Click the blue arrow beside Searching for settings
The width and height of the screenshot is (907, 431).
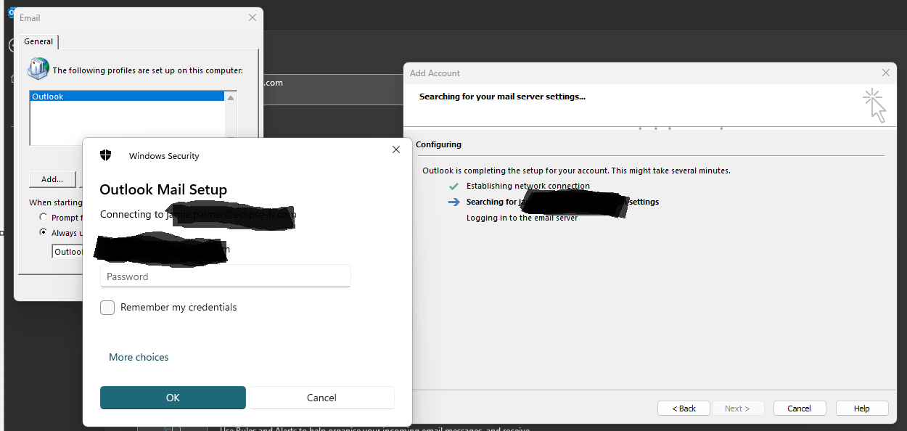pos(454,202)
